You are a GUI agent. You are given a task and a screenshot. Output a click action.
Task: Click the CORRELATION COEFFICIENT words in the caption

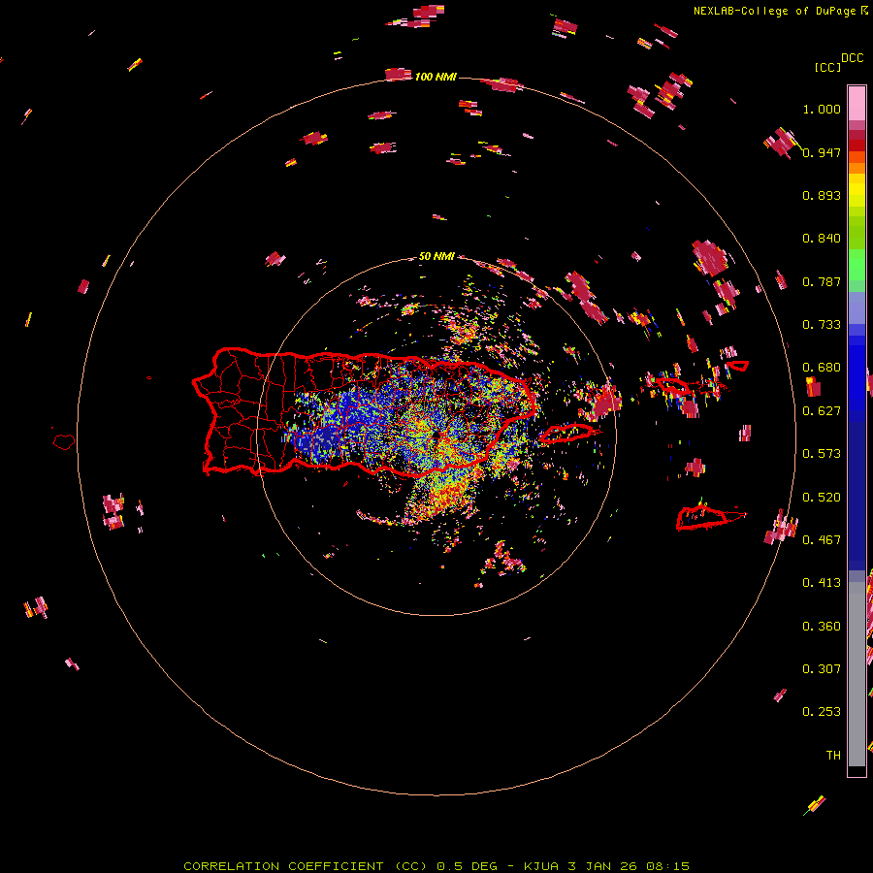click(x=283, y=866)
